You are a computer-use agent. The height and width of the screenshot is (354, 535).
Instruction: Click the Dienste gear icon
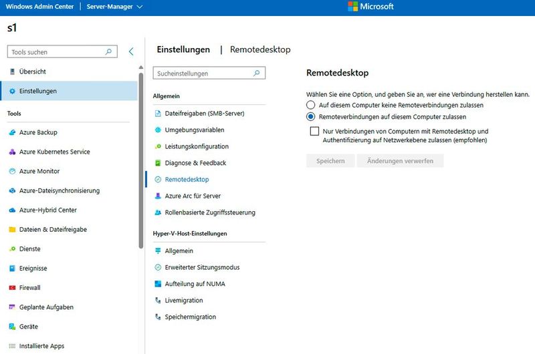[12, 248]
